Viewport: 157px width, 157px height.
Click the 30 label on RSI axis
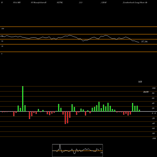pos(2,46)
